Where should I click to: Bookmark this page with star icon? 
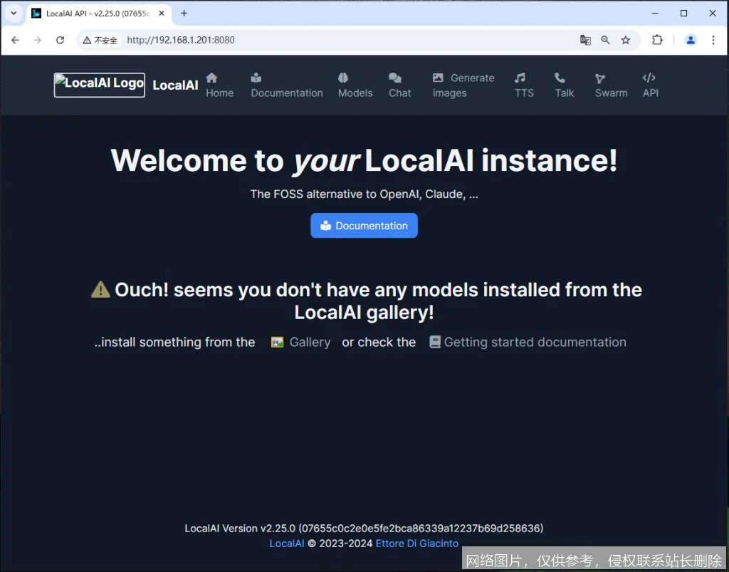[x=626, y=40]
